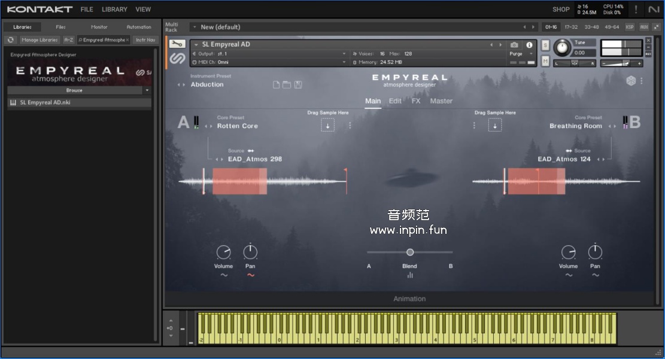Image resolution: width=665 pixels, height=359 pixels.
Task: Toggle layer A on with the big A
Action: tap(183, 122)
